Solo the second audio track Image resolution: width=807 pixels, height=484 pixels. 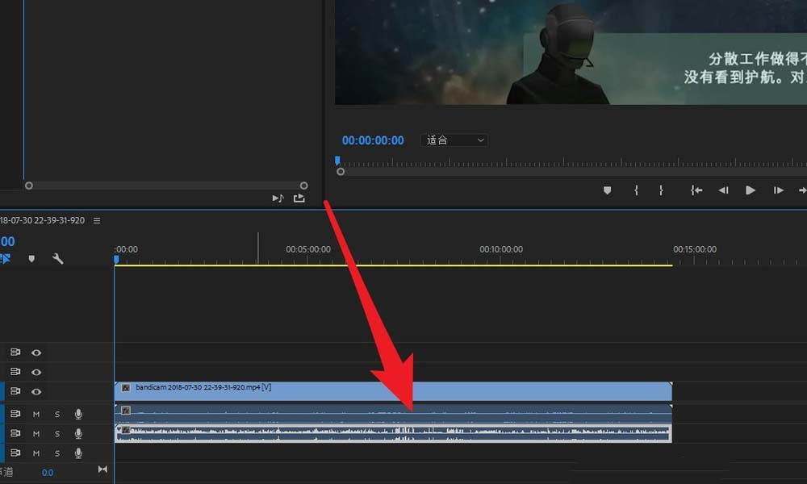(x=57, y=433)
